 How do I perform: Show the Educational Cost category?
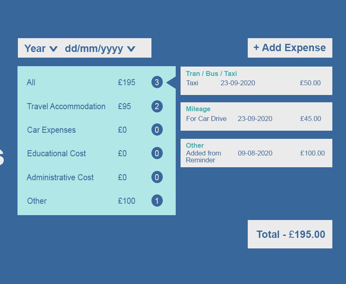[x=56, y=153]
